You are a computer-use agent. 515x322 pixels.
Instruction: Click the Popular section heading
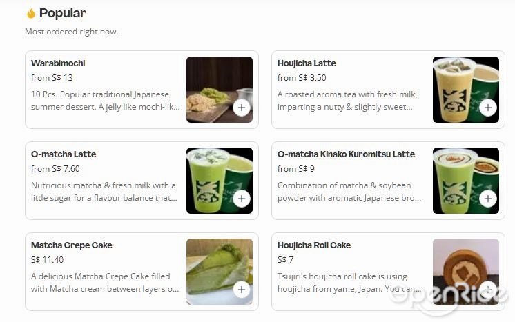(63, 13)
